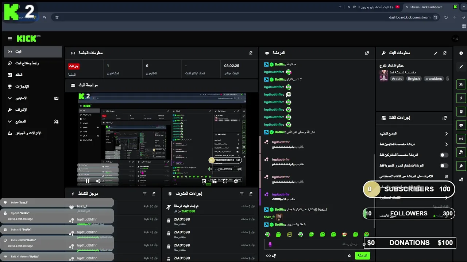Toggle the lightning activity widget in right rail
This screenshot has height=262, width=467.
(461, 98)
